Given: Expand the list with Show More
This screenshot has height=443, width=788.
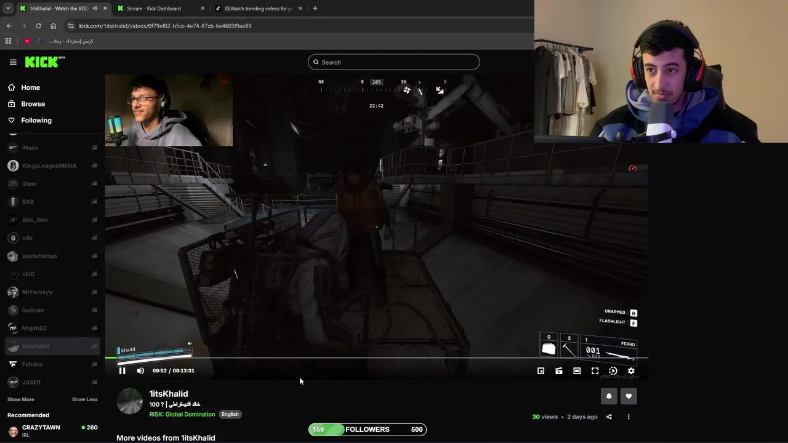Looking at the screenshot, I should [x=21, y=399].
